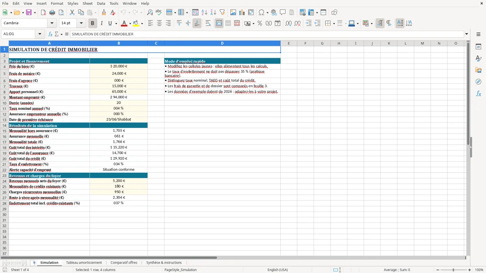Open the Conditional Formatting dropdown arrow
The width and height of the screenshot is (486, 273).
[371, 23]
